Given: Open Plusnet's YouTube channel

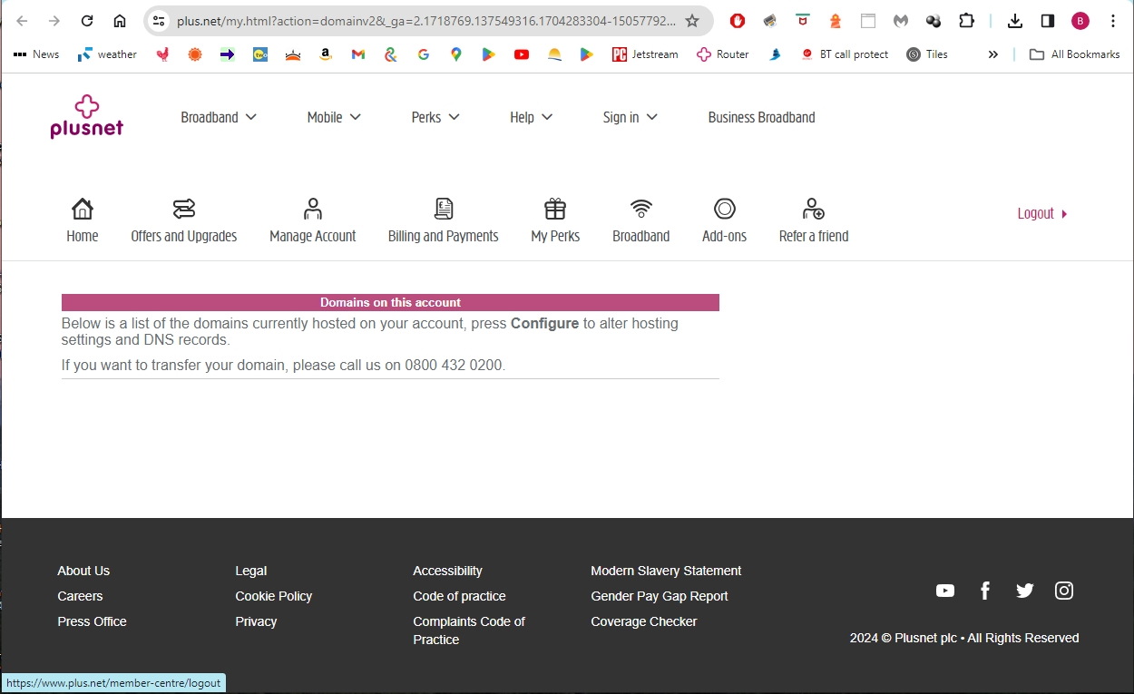Looking at the screenshot, I should [944, 590].
